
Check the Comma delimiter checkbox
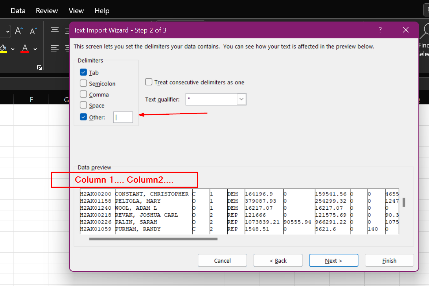(83, 94)
